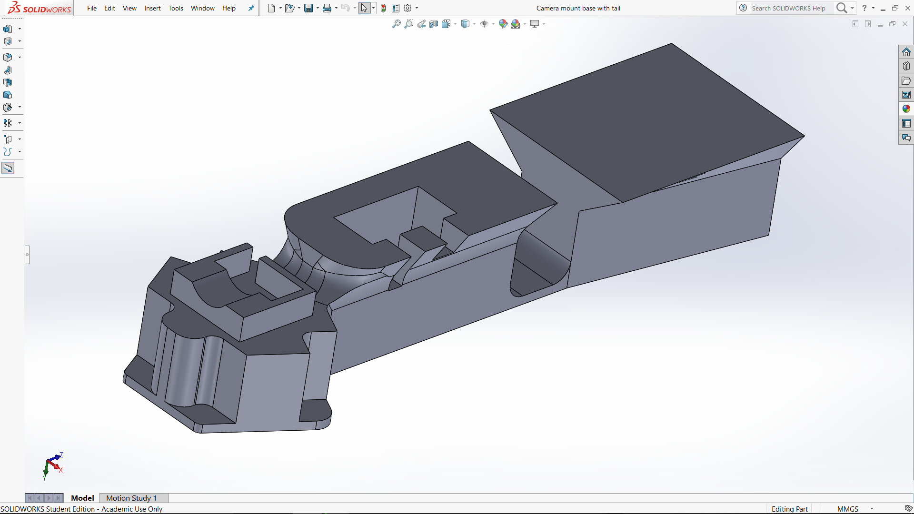Click the Save button in the toolbar
This screenshot has width=914, height=514.
coord(308,8)
